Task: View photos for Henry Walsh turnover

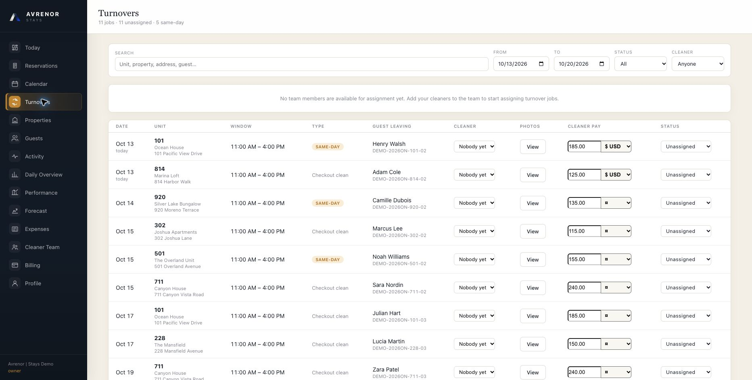Action: tap(533, 147)
